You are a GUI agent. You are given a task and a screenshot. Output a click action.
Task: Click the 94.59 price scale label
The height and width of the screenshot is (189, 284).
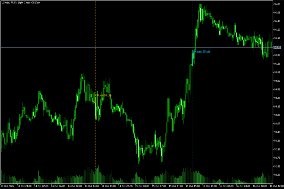277,89
